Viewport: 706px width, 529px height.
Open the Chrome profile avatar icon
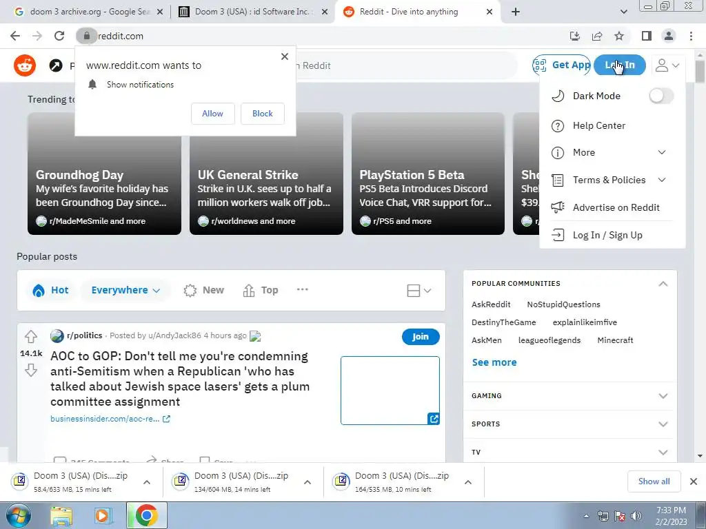[669, 36]
